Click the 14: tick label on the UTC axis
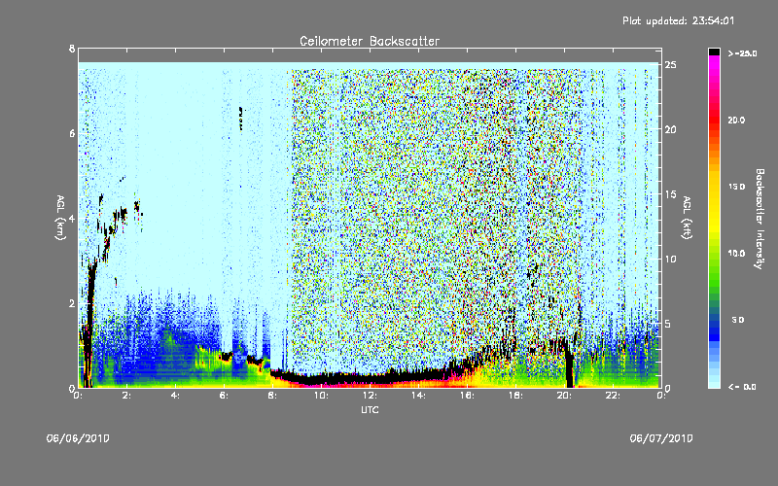Screen dimensions: 778x486 (418, 396)
